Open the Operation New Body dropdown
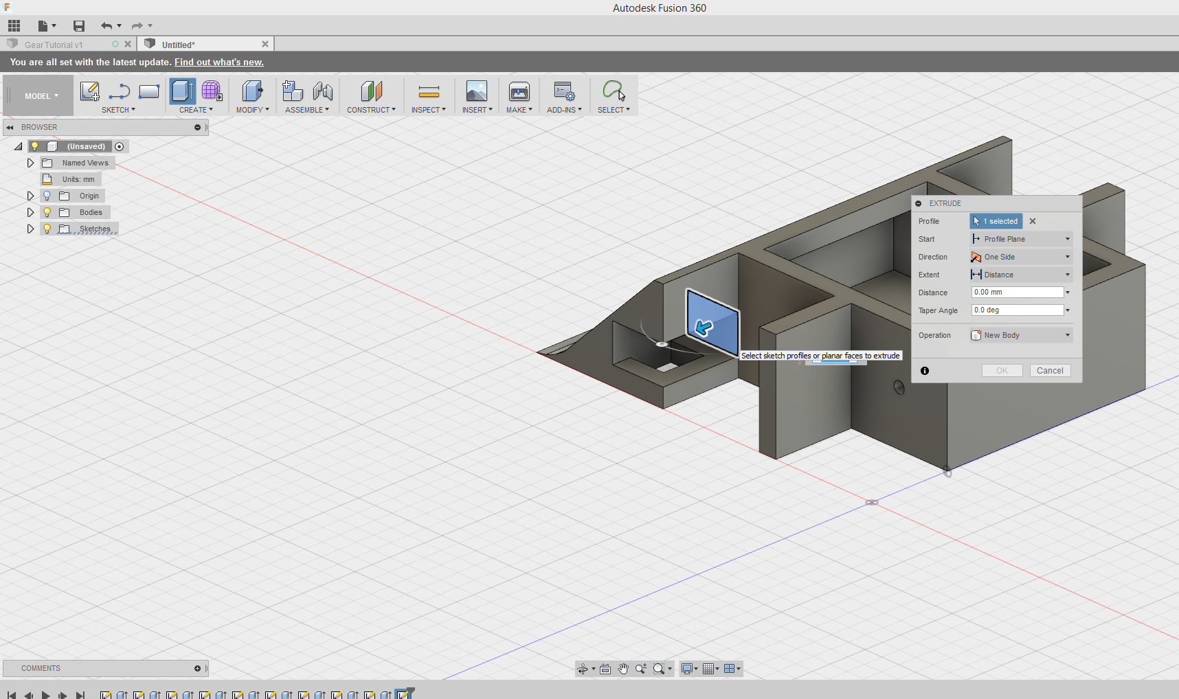Screen dimensions: 1179x699 click(x=1021, y=335)
